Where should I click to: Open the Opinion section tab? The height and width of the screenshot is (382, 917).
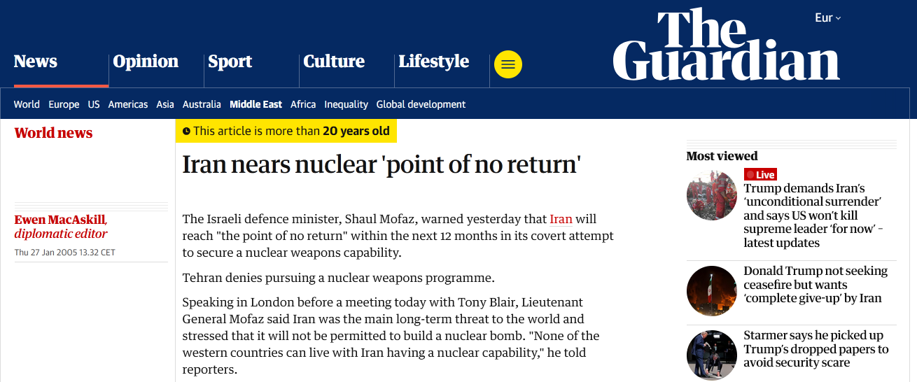tap(146, 62)
